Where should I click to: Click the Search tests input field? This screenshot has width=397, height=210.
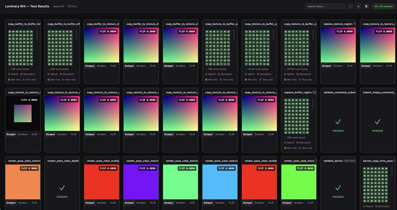[x=325, y=6]
